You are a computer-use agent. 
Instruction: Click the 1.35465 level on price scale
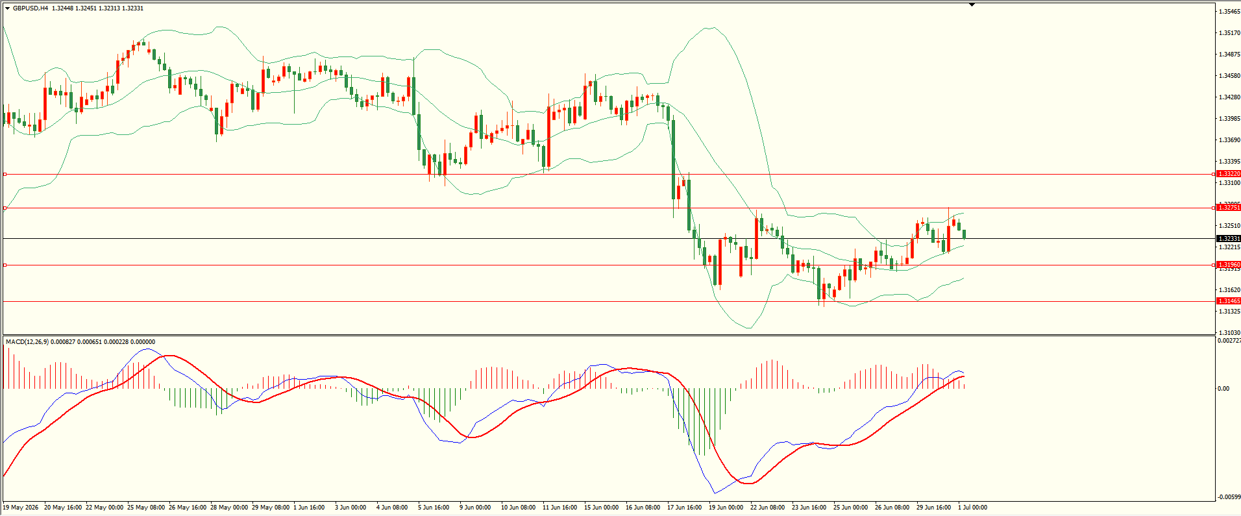1230,12
